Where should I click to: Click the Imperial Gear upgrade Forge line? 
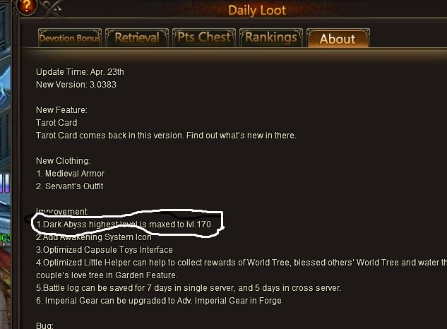pos(158,301)
